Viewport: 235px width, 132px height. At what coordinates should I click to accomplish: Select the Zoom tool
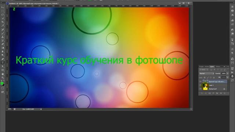(3, 78)
